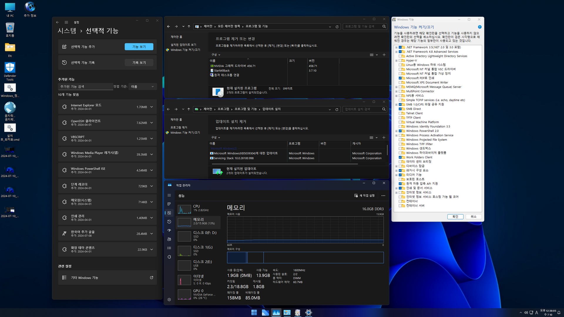Check Hyper-V feature checkbox

pos(400,60)
